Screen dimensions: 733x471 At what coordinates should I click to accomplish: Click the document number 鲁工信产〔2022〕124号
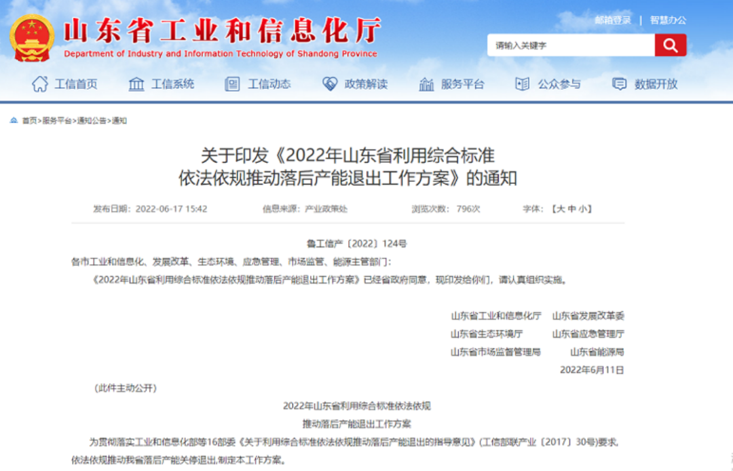(x=356, y=244)
